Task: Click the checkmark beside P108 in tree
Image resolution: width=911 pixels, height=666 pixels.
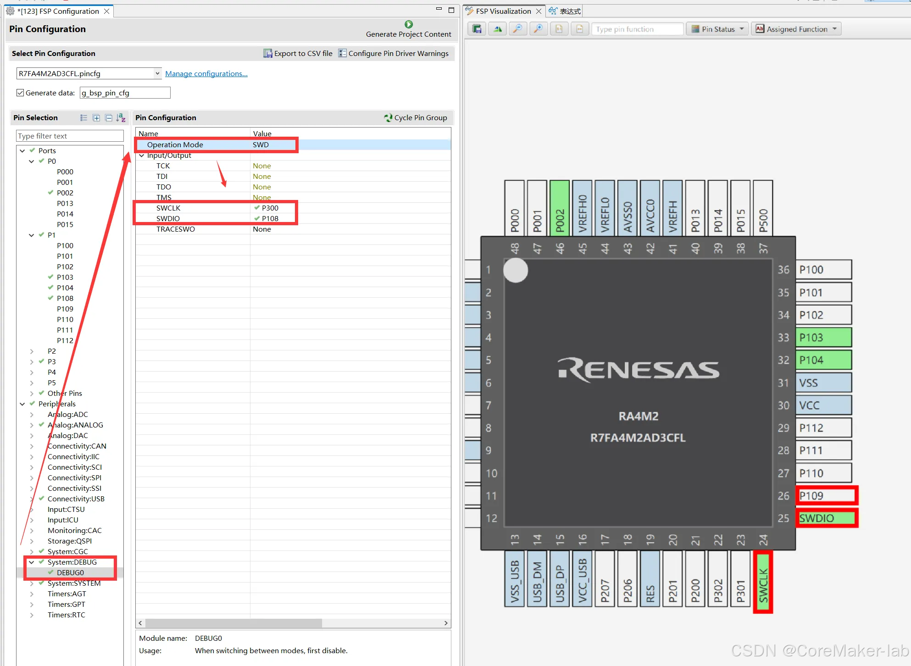Action: [x=51, y=298]
